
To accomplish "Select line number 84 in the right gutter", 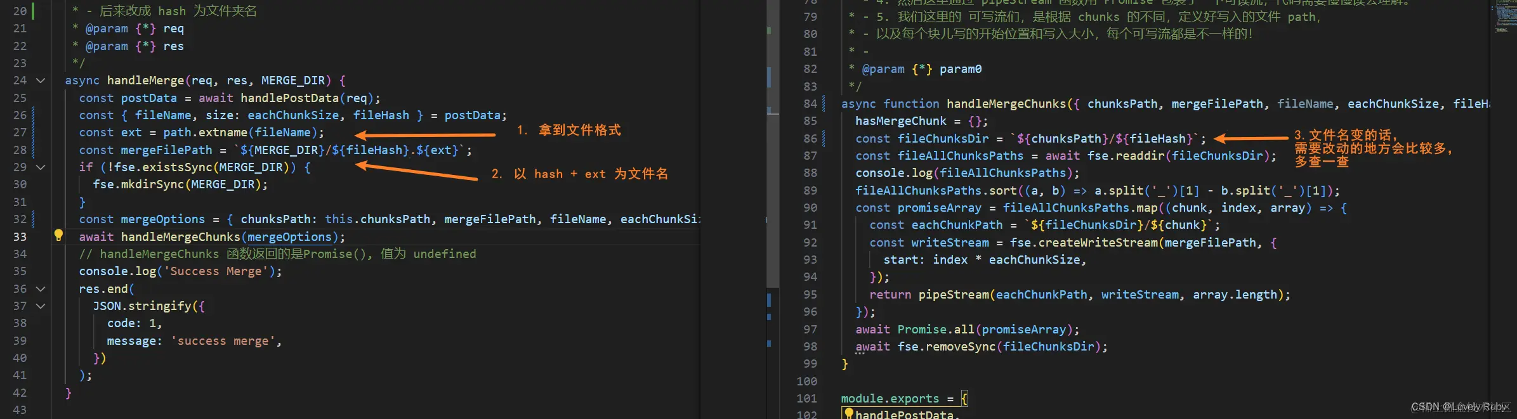I will click(x=810, y=103).
